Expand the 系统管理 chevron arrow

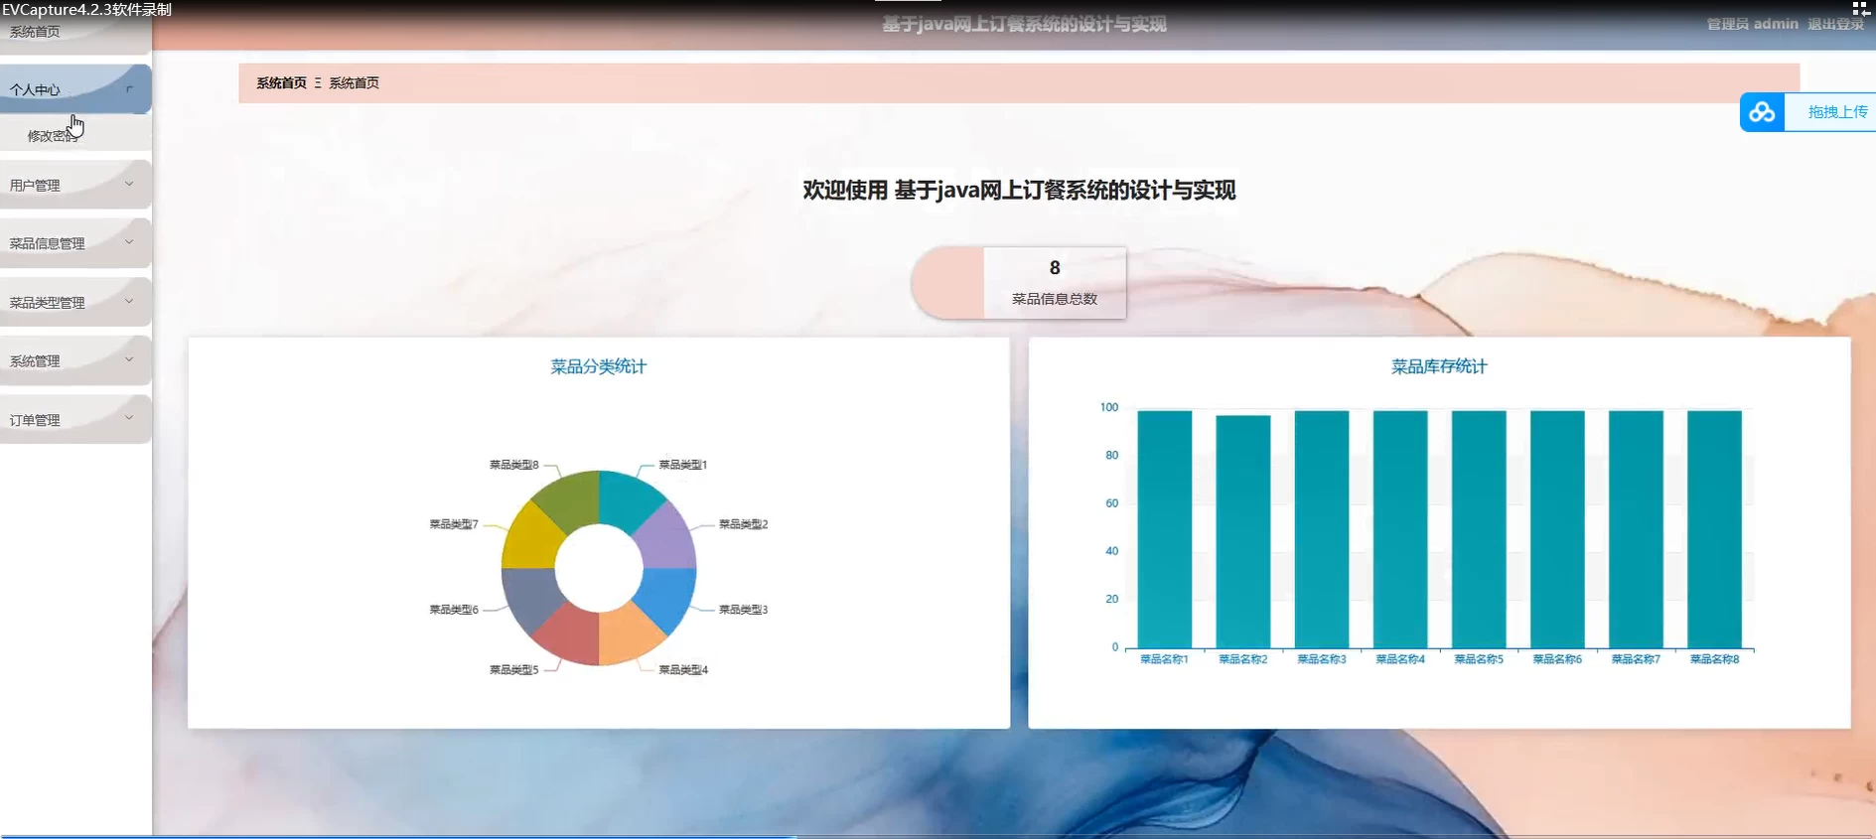point(129,359)
